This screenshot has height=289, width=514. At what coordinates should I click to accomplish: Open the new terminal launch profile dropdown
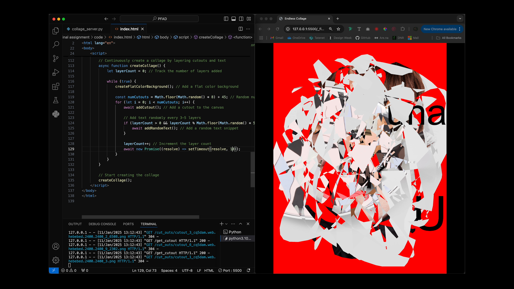tap(226, 224)
